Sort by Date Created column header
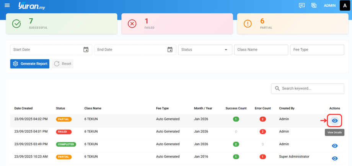Screen dimensions: 352x166 (x=23, y=108)
